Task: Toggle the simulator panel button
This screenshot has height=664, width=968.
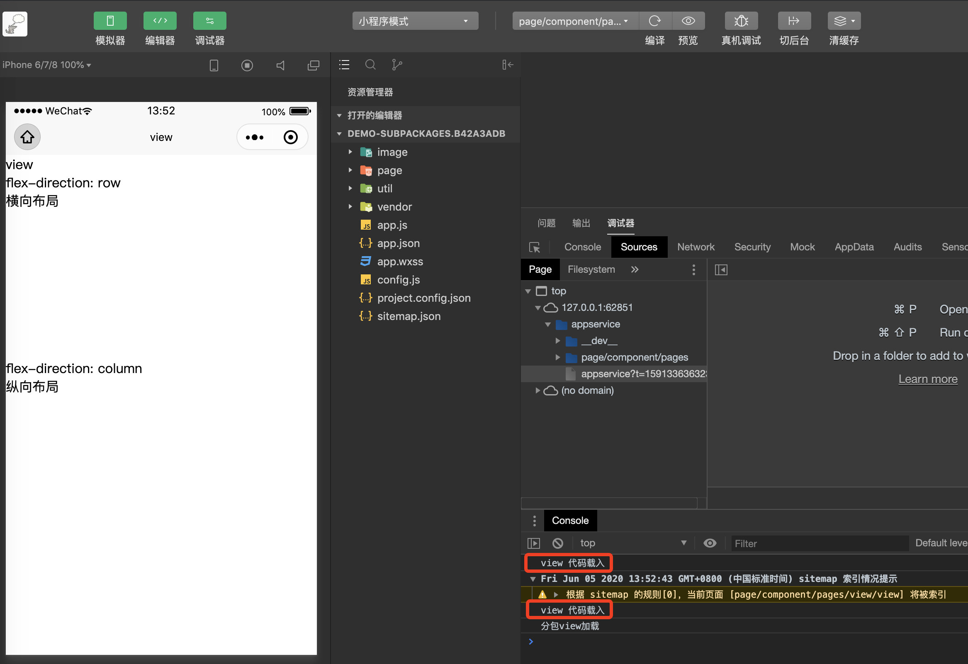Action: tap(110, 21)
